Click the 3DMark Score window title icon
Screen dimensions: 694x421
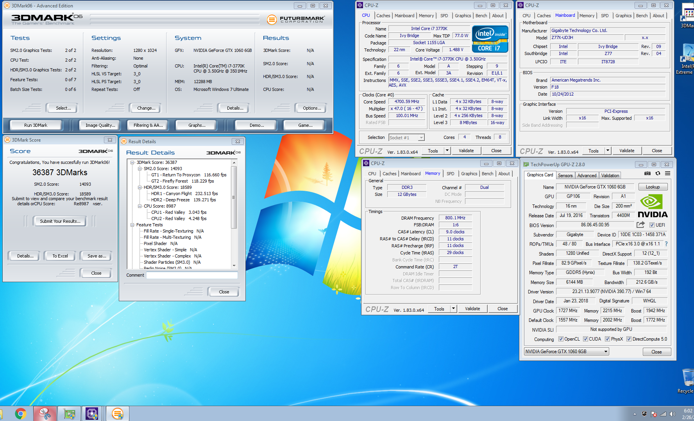coord(7,140)
